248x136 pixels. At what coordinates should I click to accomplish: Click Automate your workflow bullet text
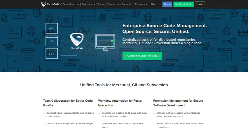pos(122,125)
